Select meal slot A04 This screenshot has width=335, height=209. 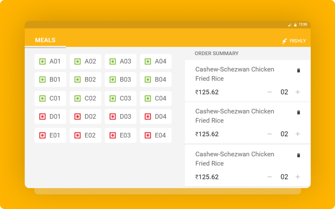pyautogui.click(x=155, y=61)
